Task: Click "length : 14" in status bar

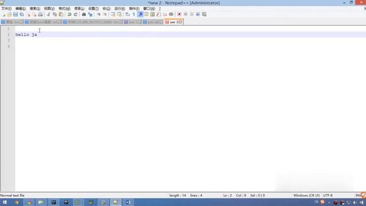Action: pos(178,195)
